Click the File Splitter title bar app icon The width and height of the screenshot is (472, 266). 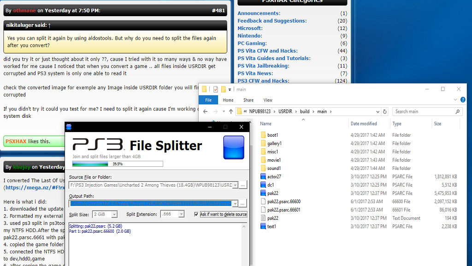[x=69, y=127]
